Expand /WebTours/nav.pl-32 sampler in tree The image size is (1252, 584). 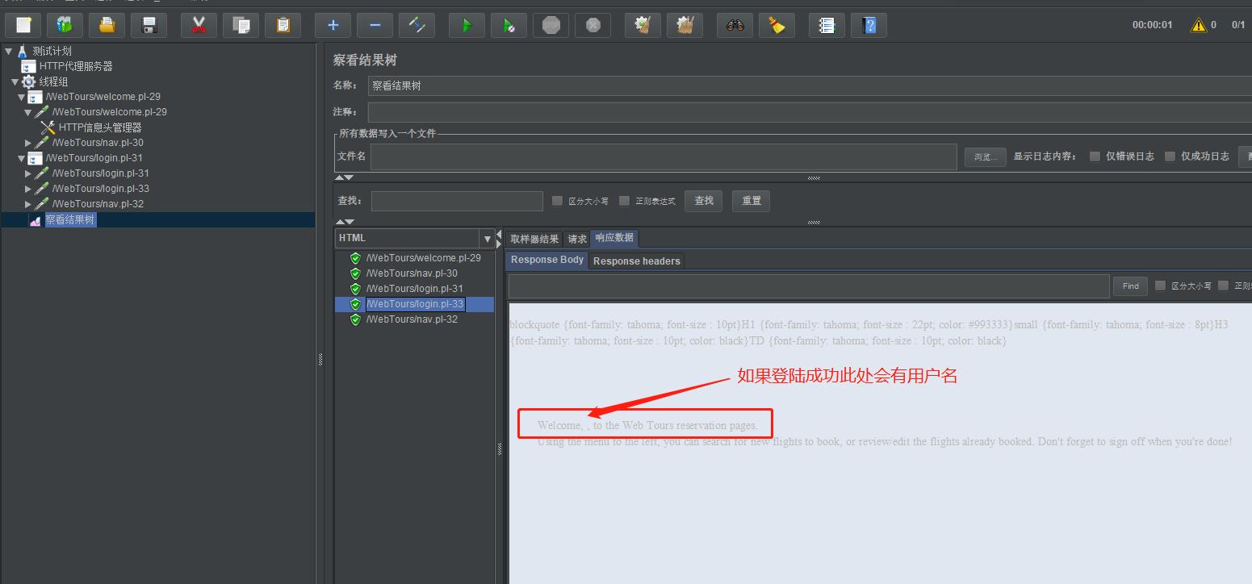28,204
